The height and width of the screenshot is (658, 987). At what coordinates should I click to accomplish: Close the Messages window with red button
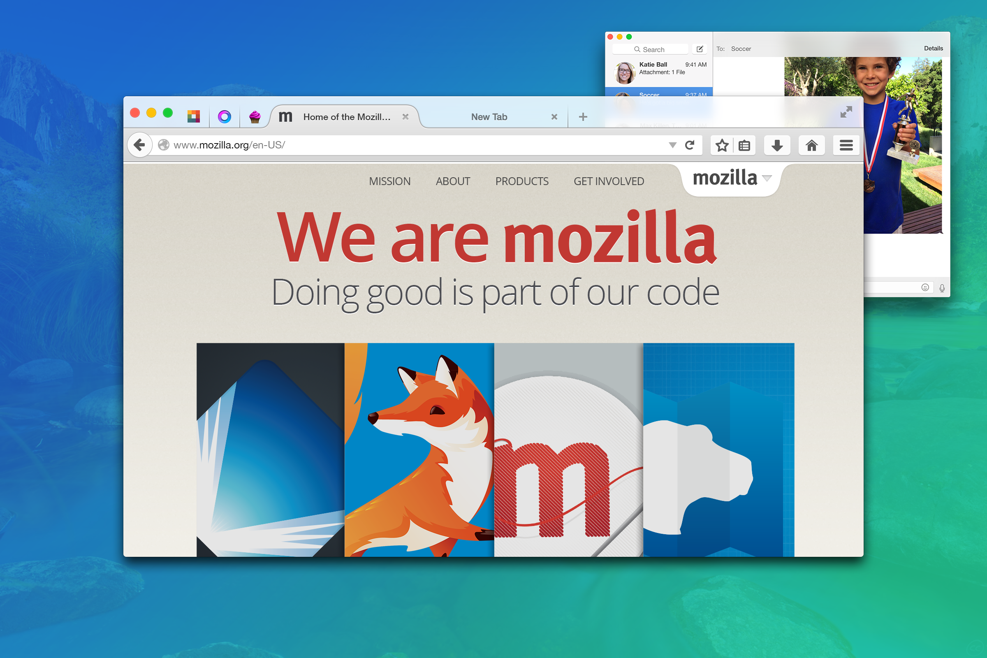tap(610, 37)
